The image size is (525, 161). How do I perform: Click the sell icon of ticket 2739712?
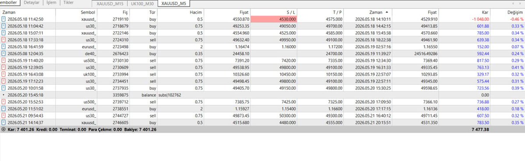(x=4, y=102)
